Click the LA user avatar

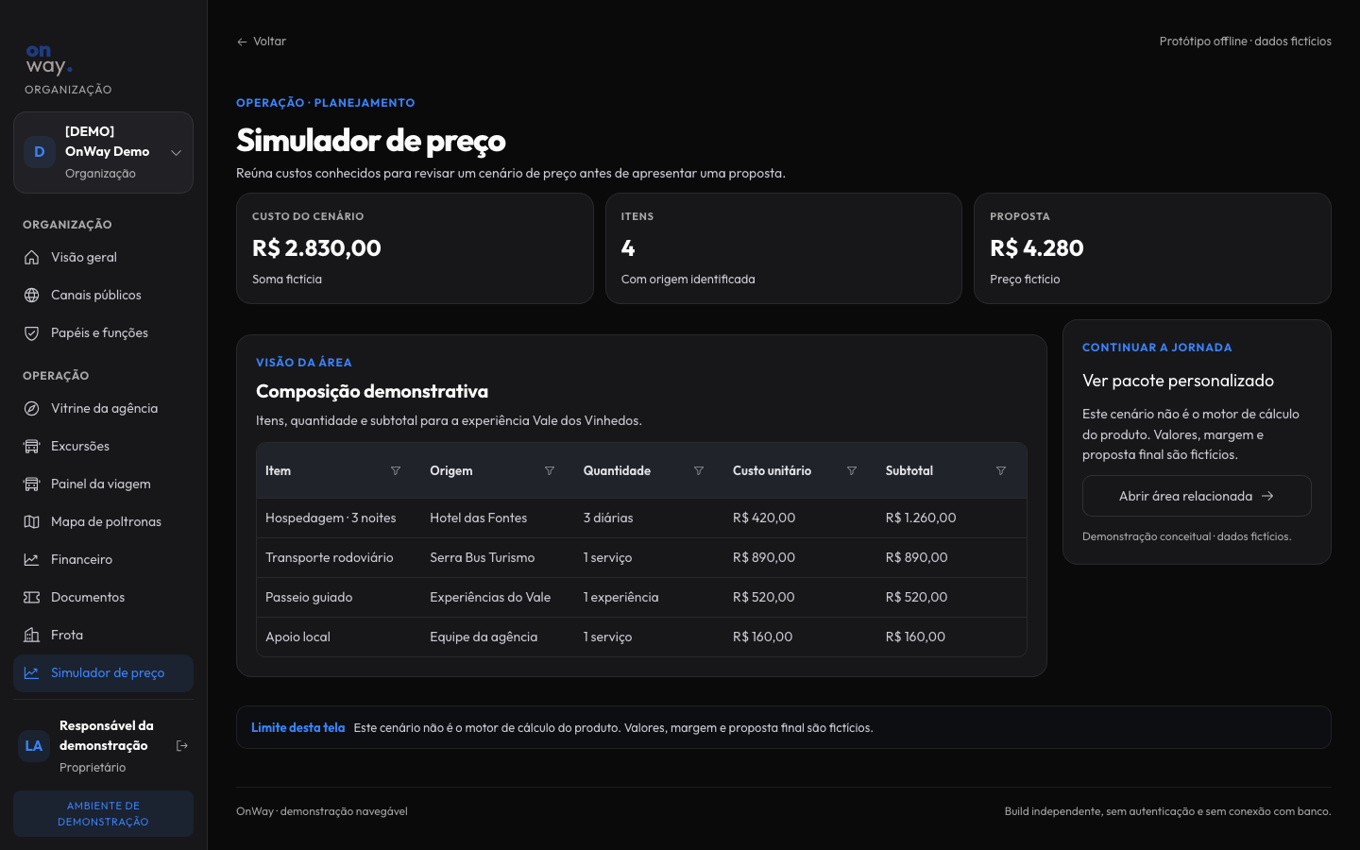tap(34, 746)
